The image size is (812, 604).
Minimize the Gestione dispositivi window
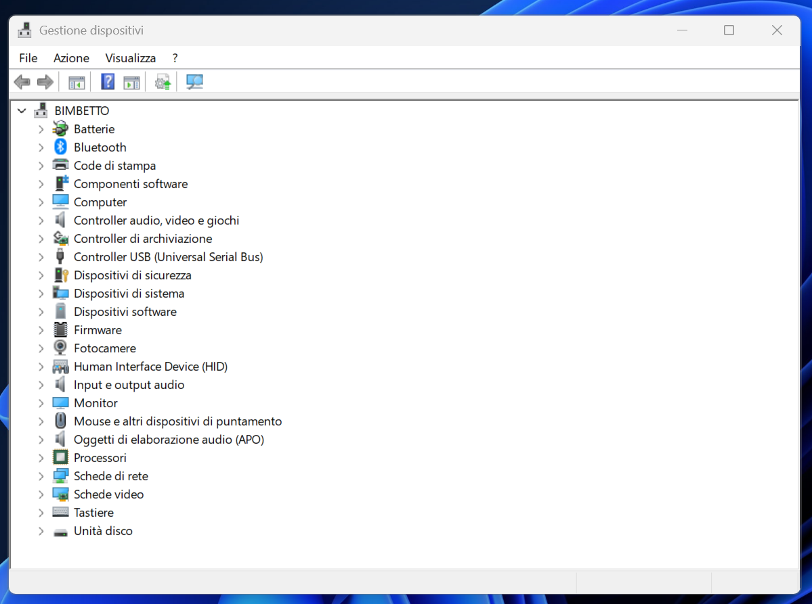(682, 30)
